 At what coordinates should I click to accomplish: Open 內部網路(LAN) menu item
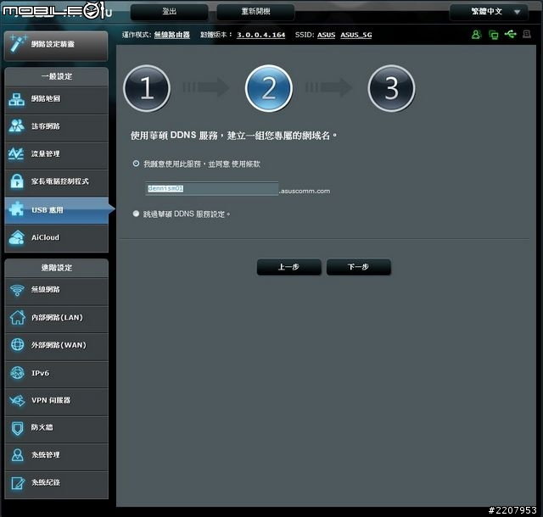(x=56, y=318)
